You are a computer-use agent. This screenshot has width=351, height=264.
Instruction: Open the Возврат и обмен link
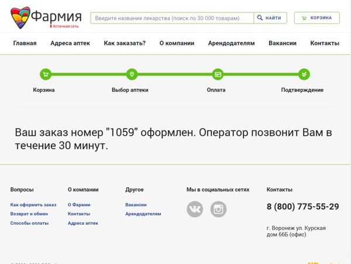point(29,214)
